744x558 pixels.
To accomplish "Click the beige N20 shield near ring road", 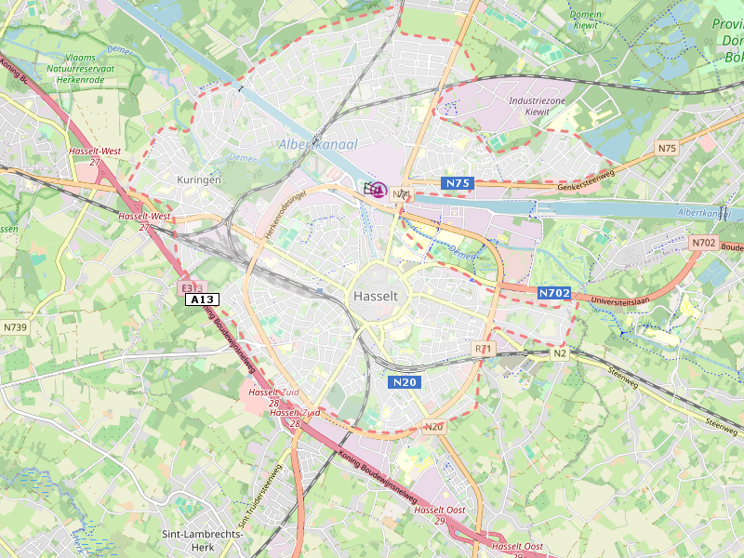I will coord(433,427).
